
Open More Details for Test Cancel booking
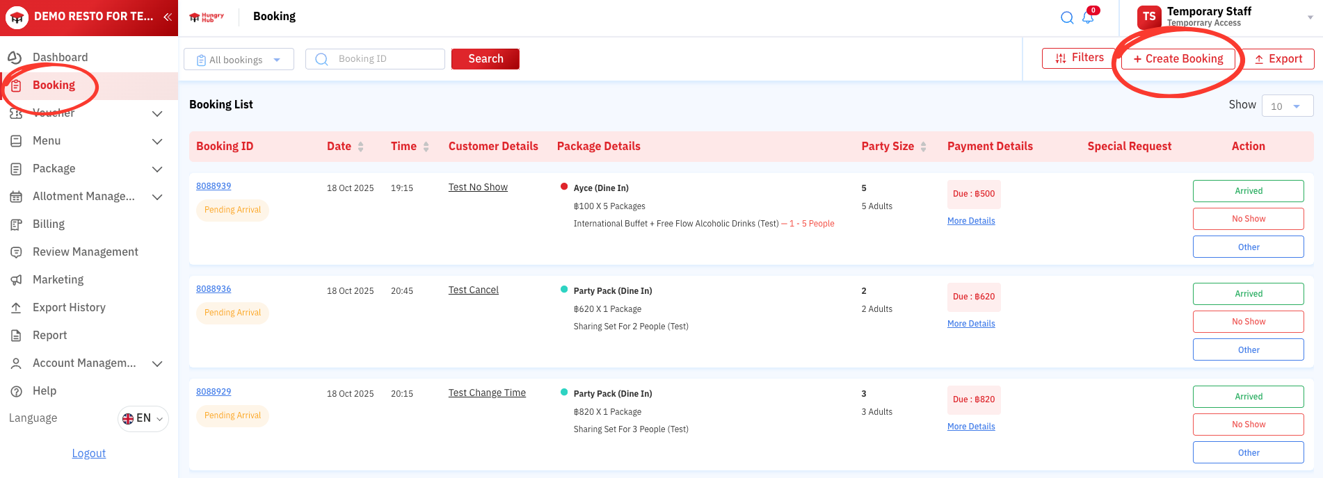pos(971,324)
